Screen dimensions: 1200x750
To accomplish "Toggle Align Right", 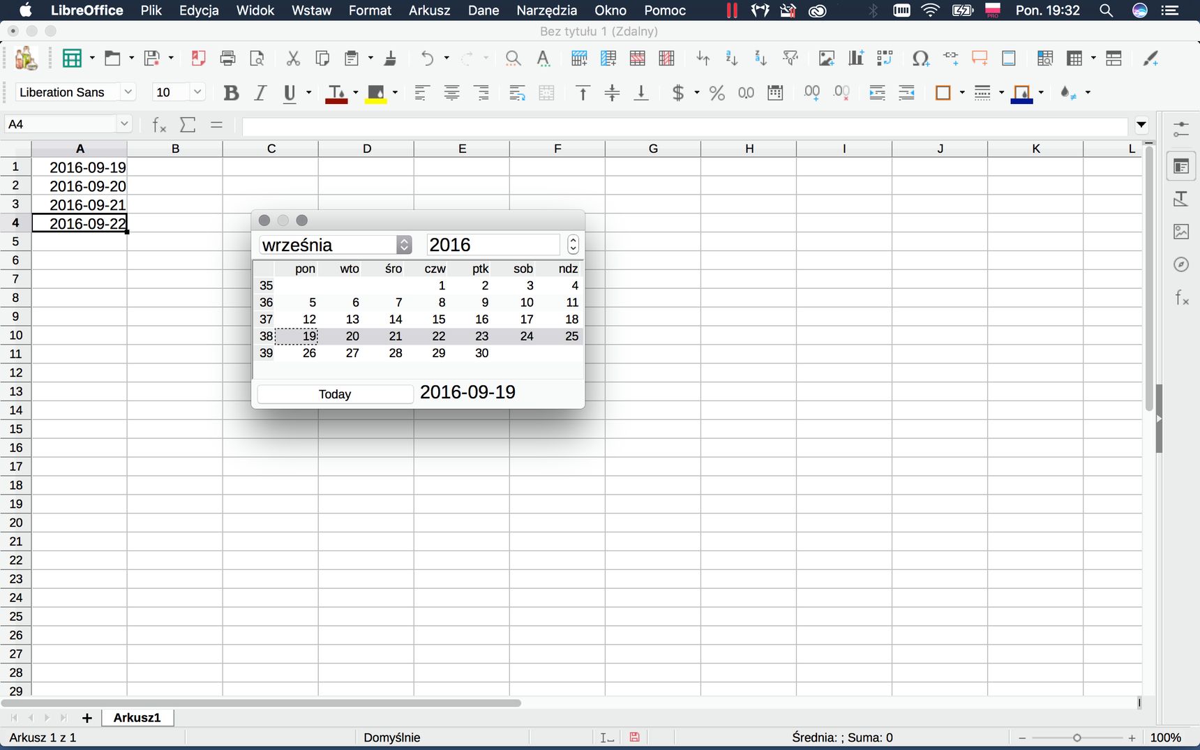I will (x=481, y=93).
